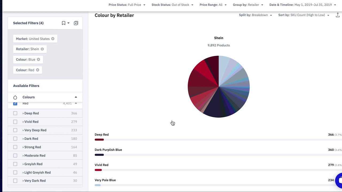This screenshot has width=342, height=192.
Task: Click the Vivid Red bar swatch
Action: click(x=98, y=170)
